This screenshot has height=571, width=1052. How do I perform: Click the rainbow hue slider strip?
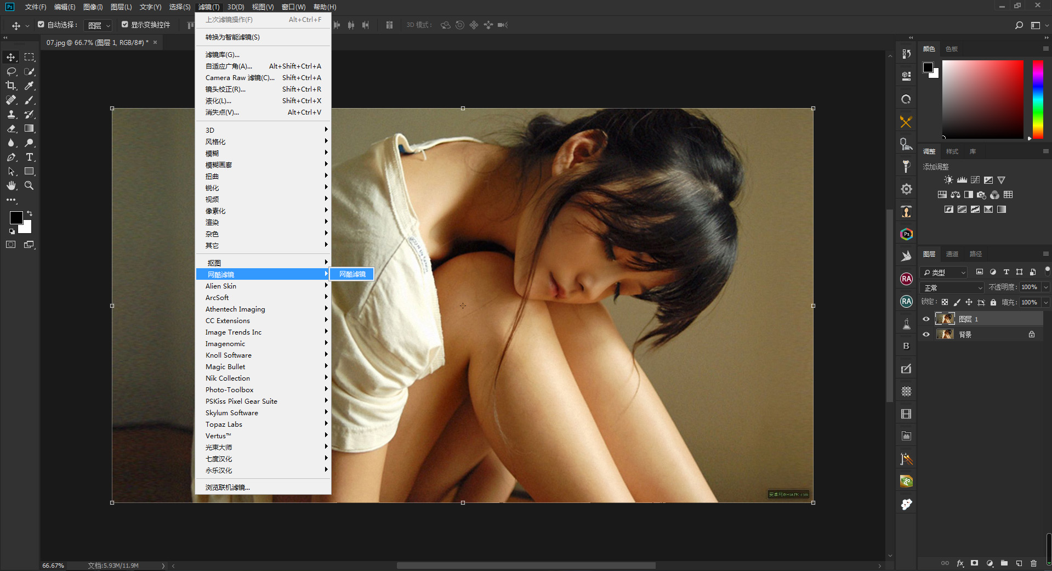1038,99
